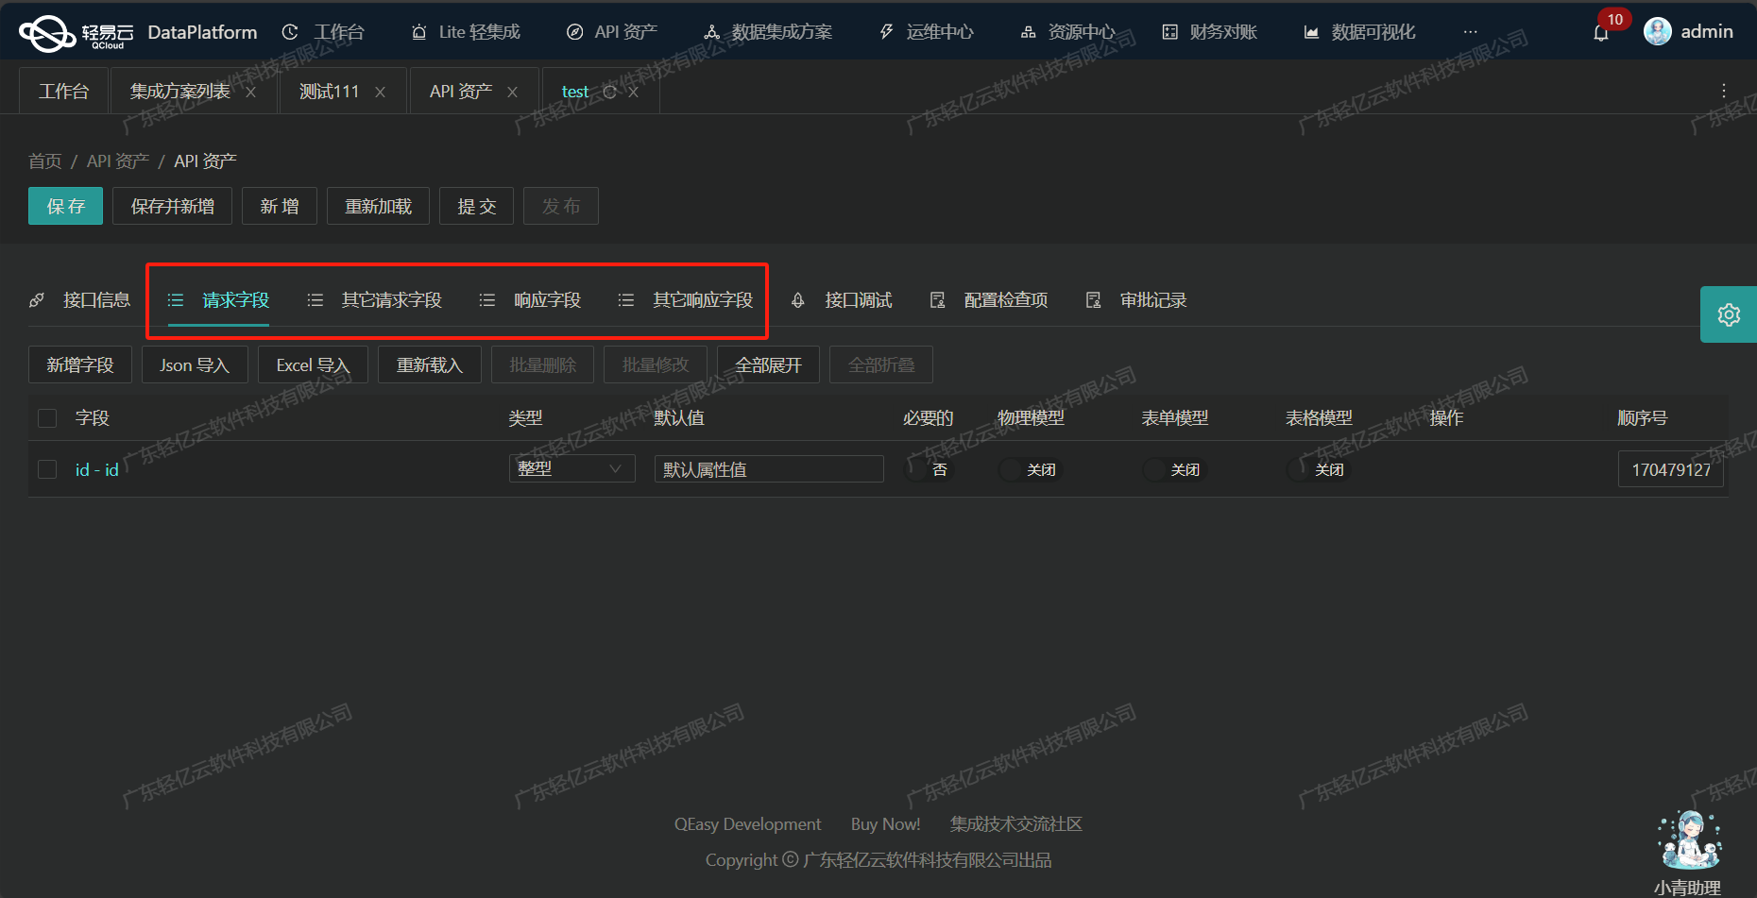The width and height of the screenshot is (1757, 898).
Task: Toggle the 表单模型 switch for id row
Action: (x=1174, y=469)
